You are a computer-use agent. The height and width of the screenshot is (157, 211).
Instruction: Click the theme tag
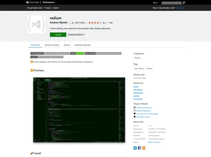click(149, 68)
